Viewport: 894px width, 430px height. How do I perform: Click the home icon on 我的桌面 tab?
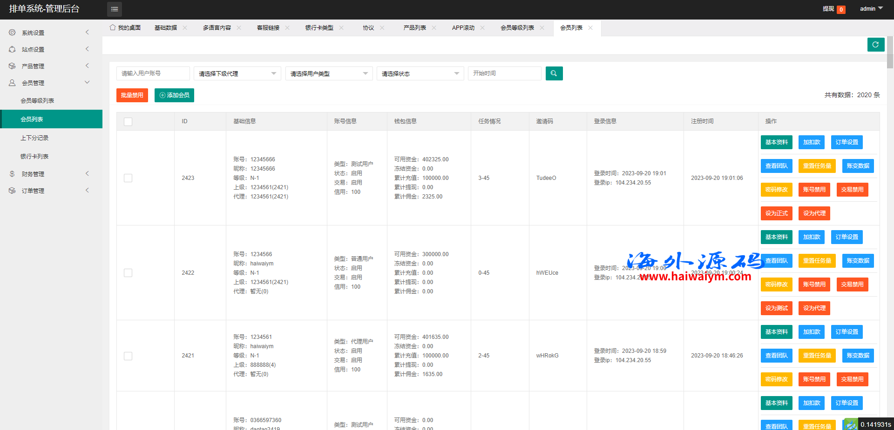113,27
